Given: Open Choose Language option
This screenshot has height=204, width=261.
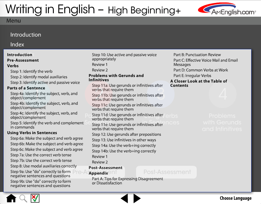Looking at the screenshot, I should (236, 198).
